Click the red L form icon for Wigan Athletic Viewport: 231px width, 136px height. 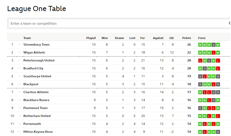point(214,53)
